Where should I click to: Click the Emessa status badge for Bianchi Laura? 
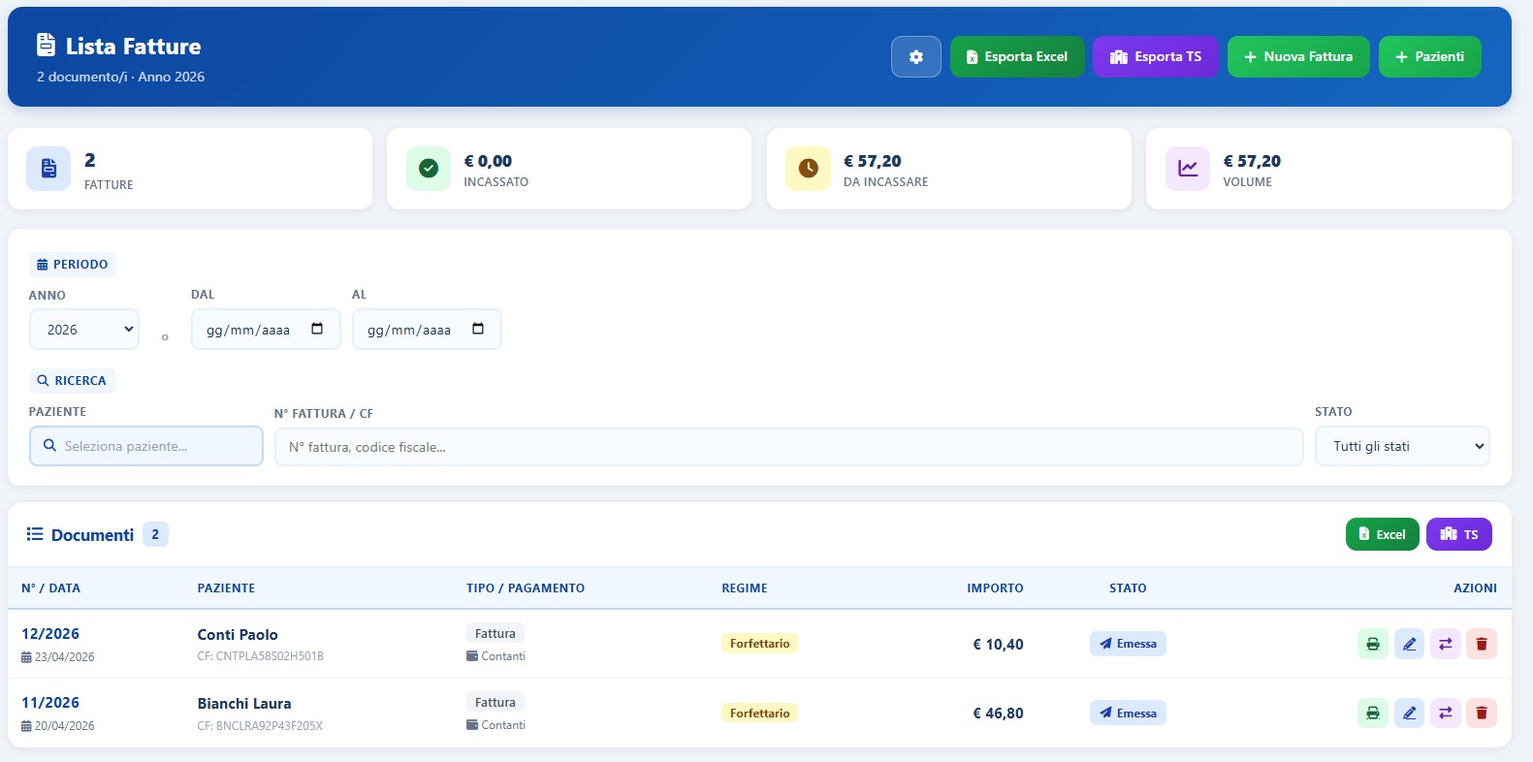coord(1128,713)
